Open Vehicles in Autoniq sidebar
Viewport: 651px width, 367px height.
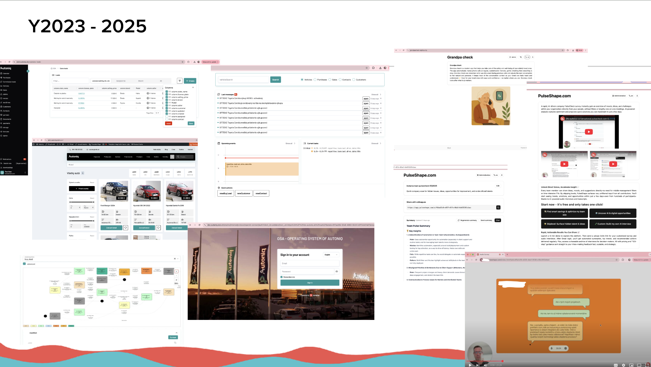pos(6,86)
